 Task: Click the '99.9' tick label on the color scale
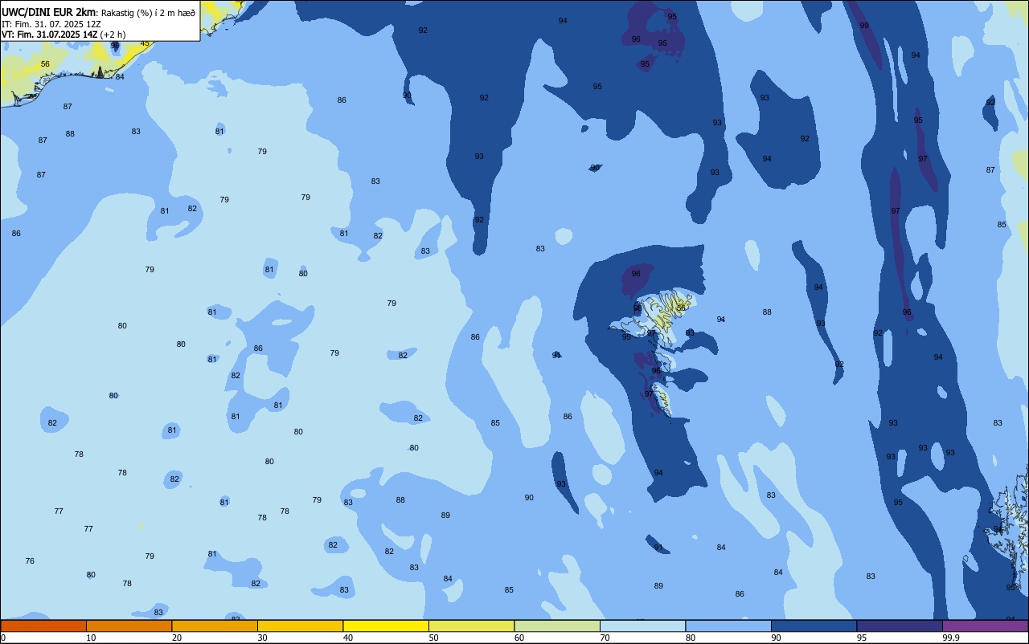[951, 638]
